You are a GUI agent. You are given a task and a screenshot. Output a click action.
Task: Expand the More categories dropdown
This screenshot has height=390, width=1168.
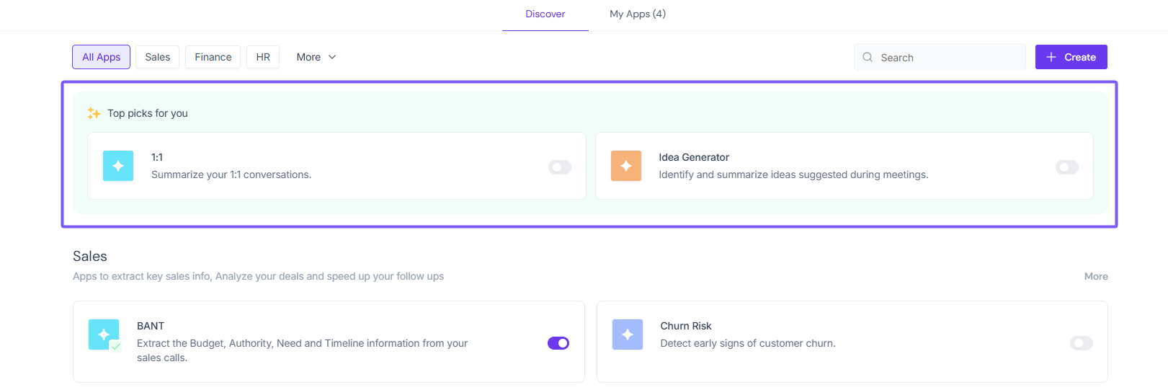click(316, 57)
